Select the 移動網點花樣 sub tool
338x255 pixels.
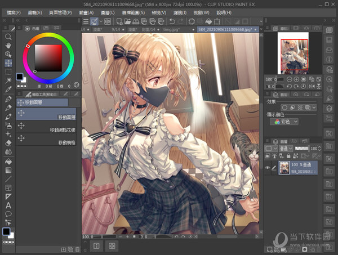tap(46, 127)
